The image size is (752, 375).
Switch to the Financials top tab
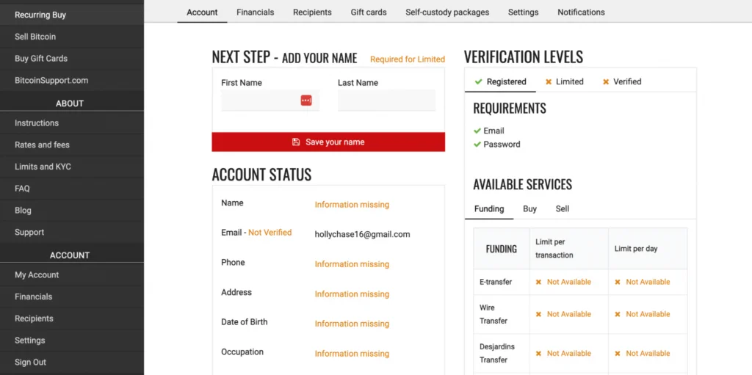pyautogui.click(x=255, y=12)
